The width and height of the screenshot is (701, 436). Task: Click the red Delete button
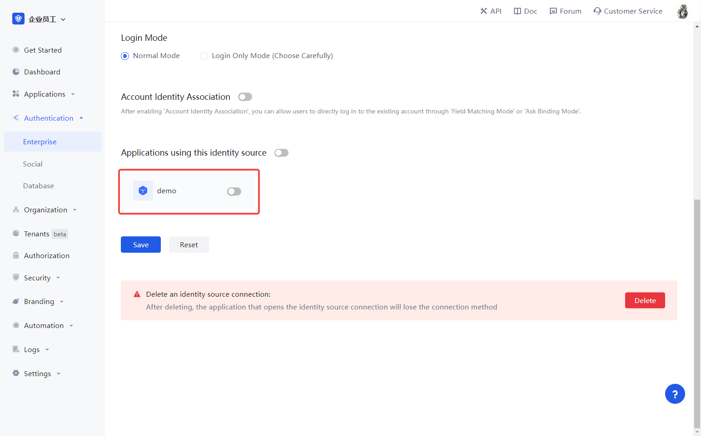(645, 300)
